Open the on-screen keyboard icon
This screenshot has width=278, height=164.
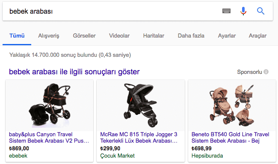point(226,11)
